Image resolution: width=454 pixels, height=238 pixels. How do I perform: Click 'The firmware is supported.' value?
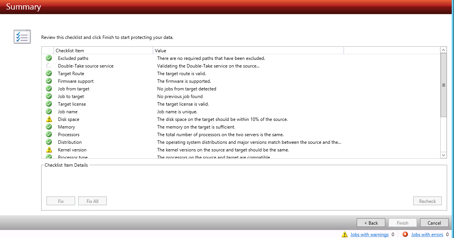pyautogui.click(x=184, y=81)
